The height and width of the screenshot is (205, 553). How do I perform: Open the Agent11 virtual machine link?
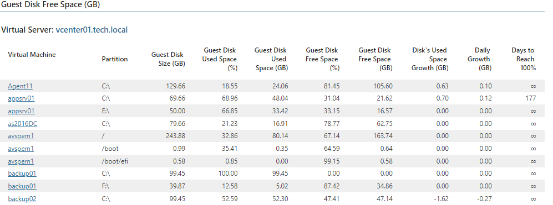(20, 86)
